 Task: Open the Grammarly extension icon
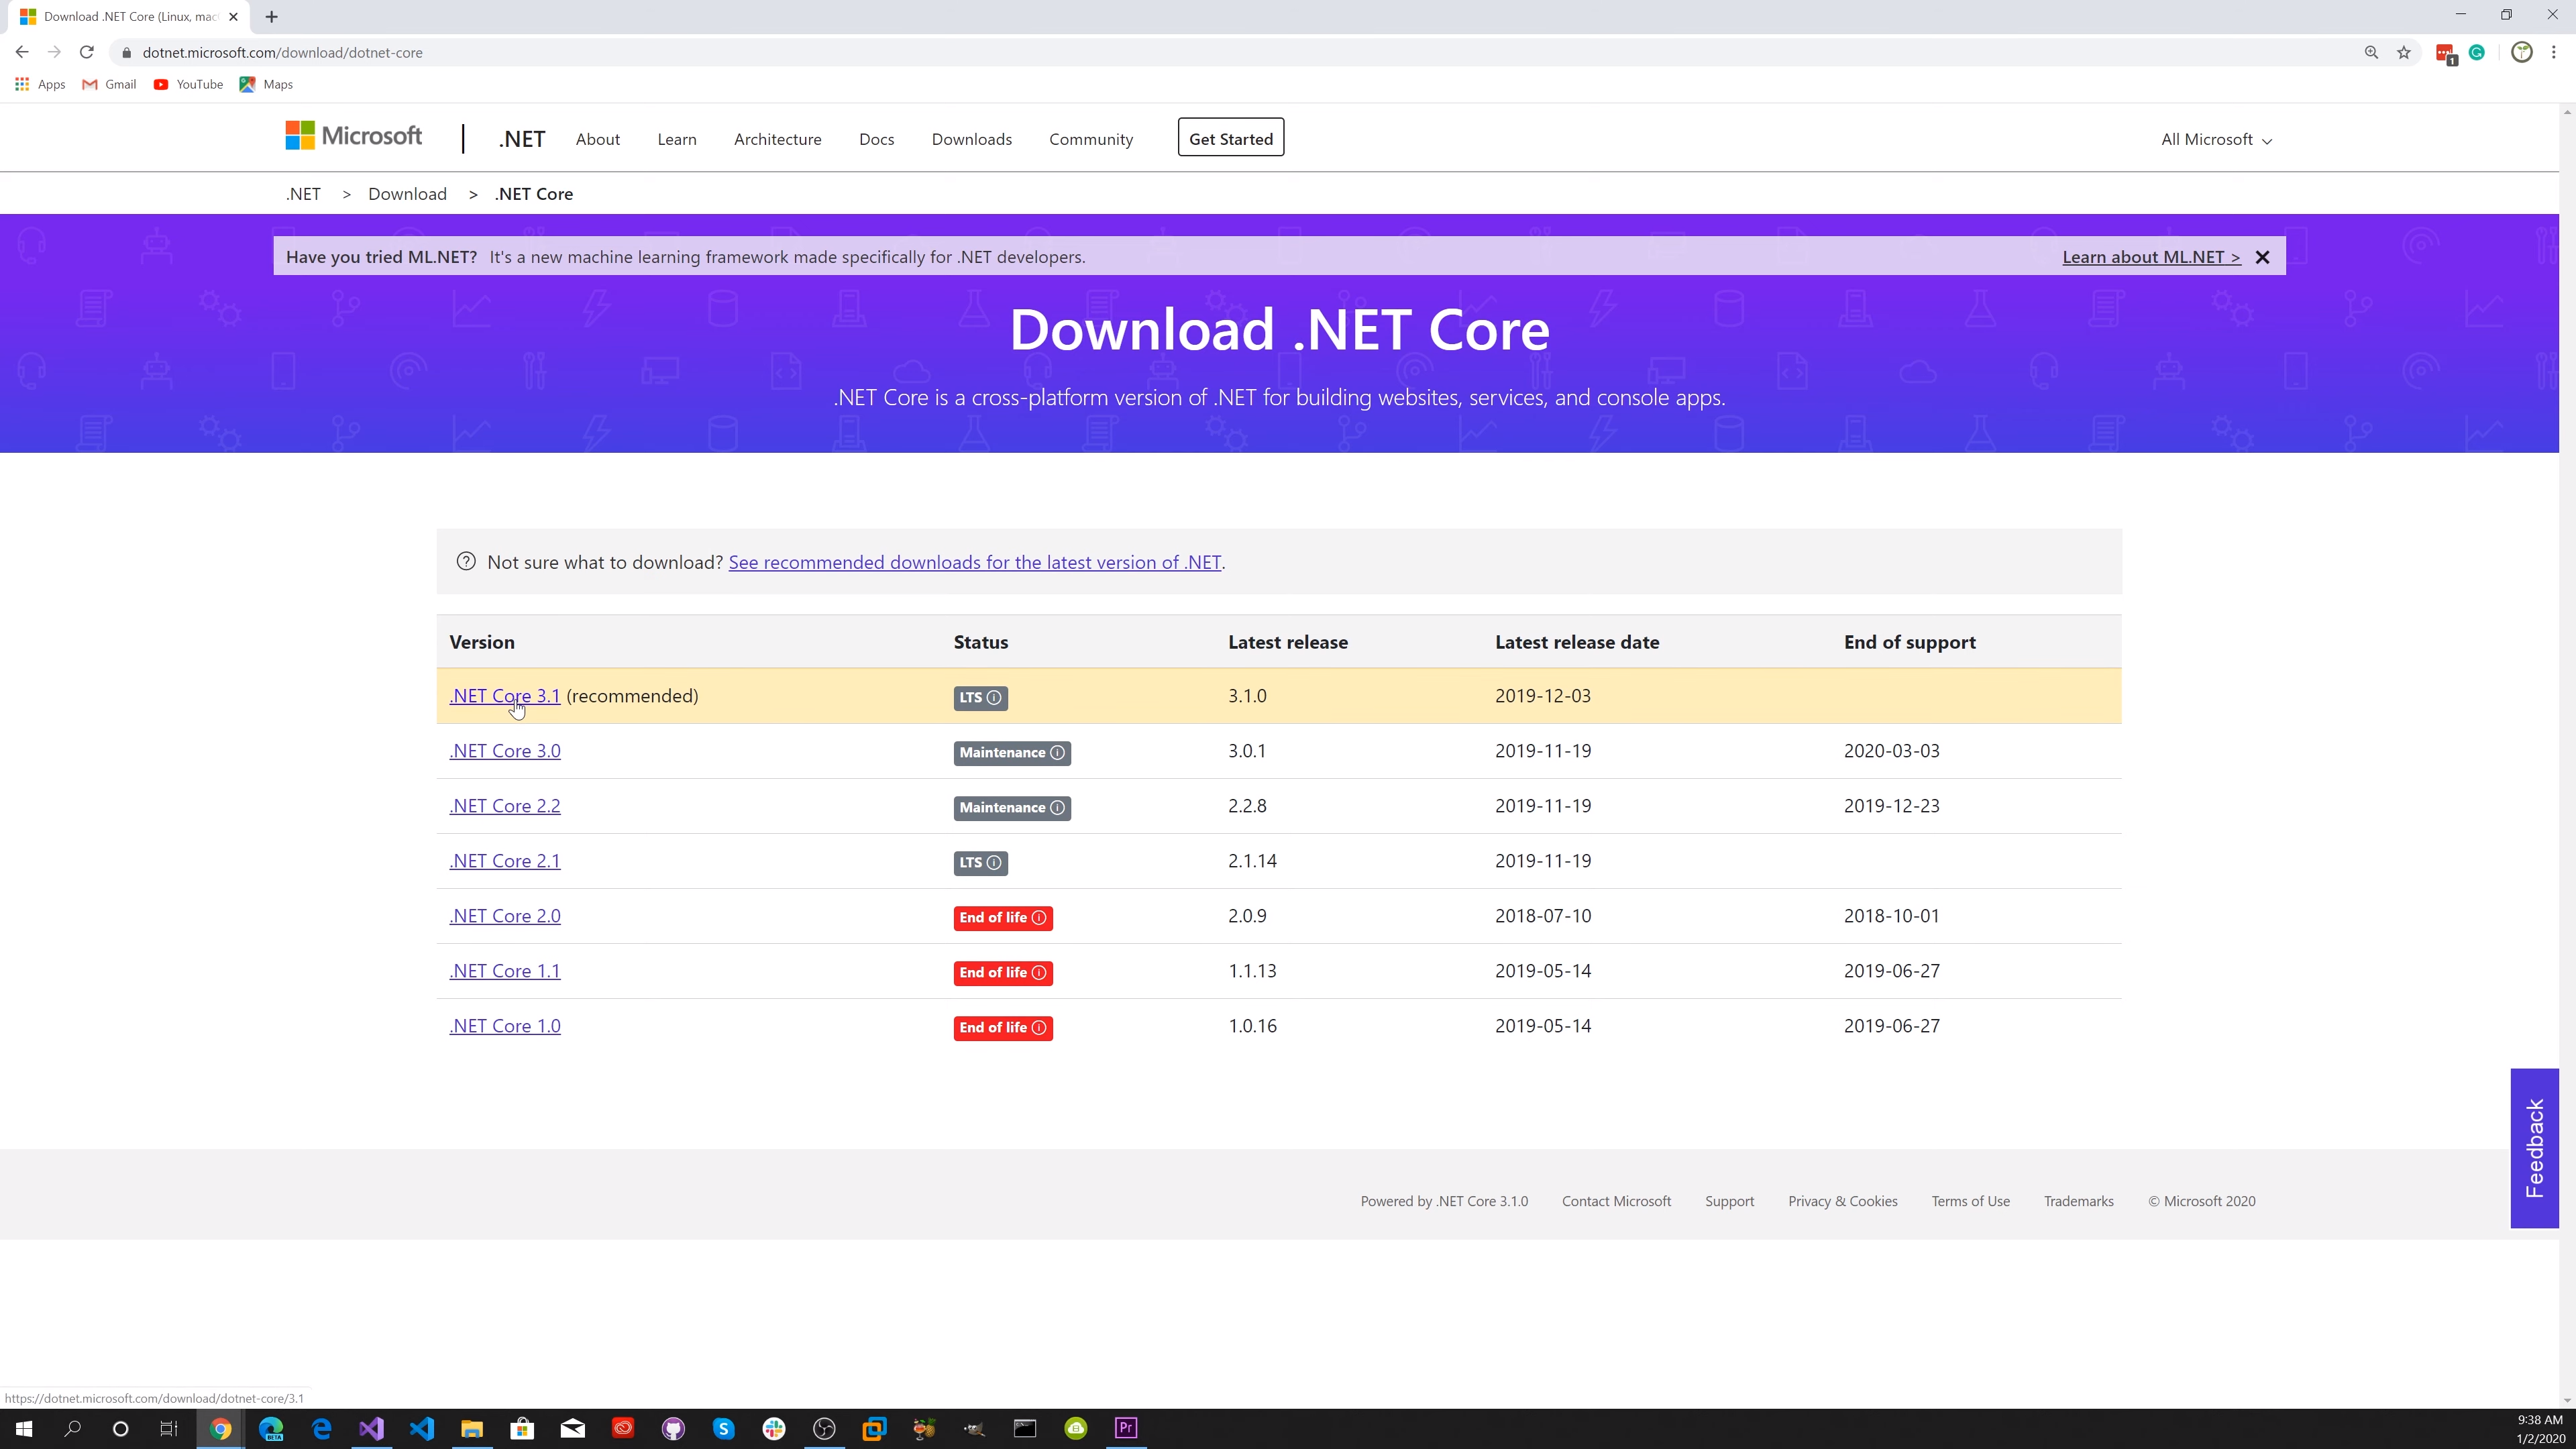click(2477, 52)
